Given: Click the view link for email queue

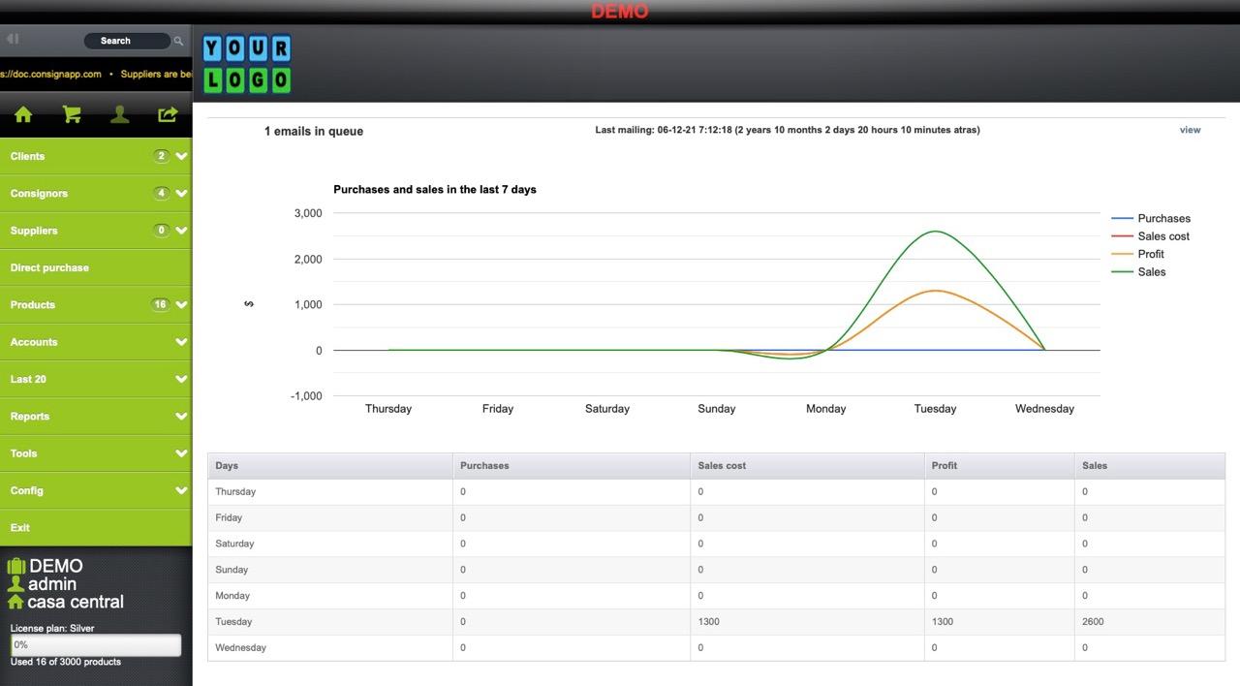Looking at the screenshot, I should tap(1190, 130).
